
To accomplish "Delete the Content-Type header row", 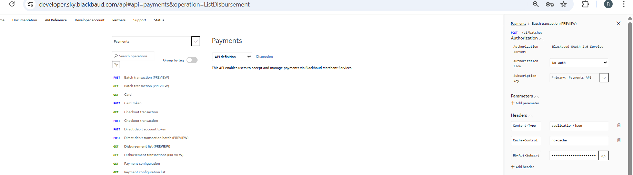I will (619, 125).
